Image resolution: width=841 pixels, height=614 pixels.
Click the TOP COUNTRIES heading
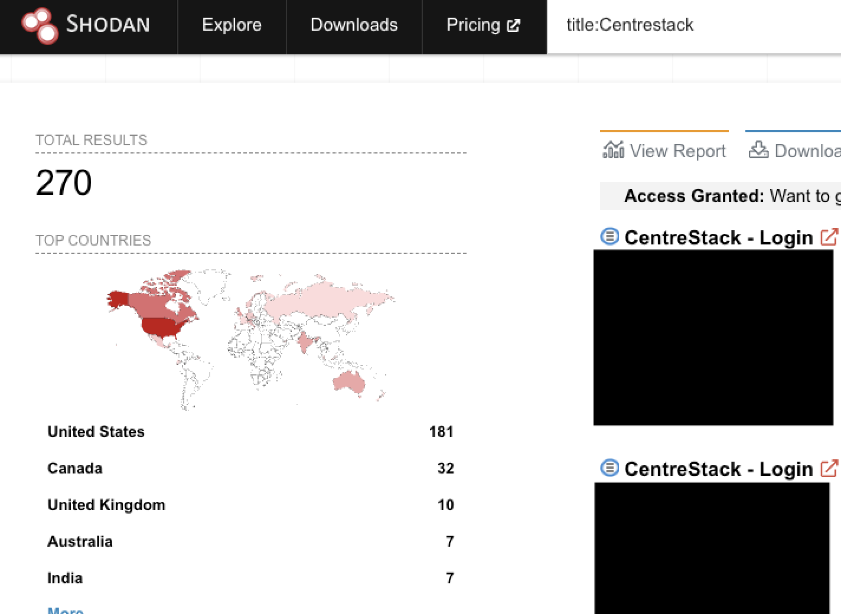[x=93, y=240]
